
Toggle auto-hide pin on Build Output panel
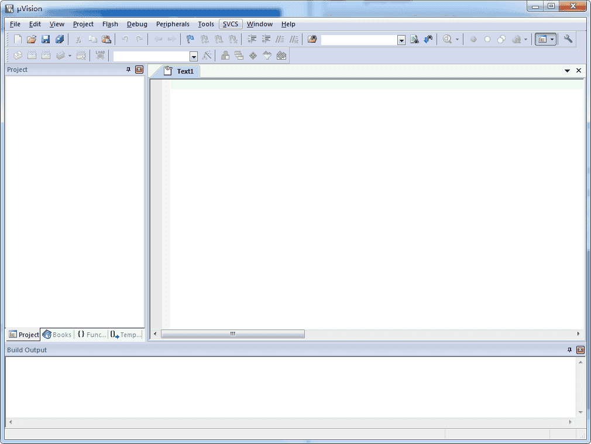pyautogui.click(x=569, y=350)
